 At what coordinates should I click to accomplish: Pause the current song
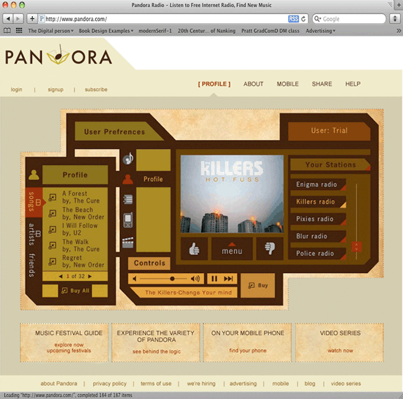click(214, 279)
